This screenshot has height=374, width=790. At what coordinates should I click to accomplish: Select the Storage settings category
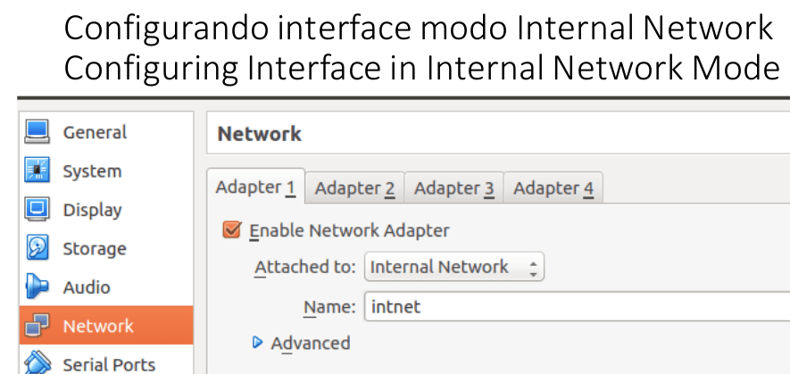coord(106,248)
